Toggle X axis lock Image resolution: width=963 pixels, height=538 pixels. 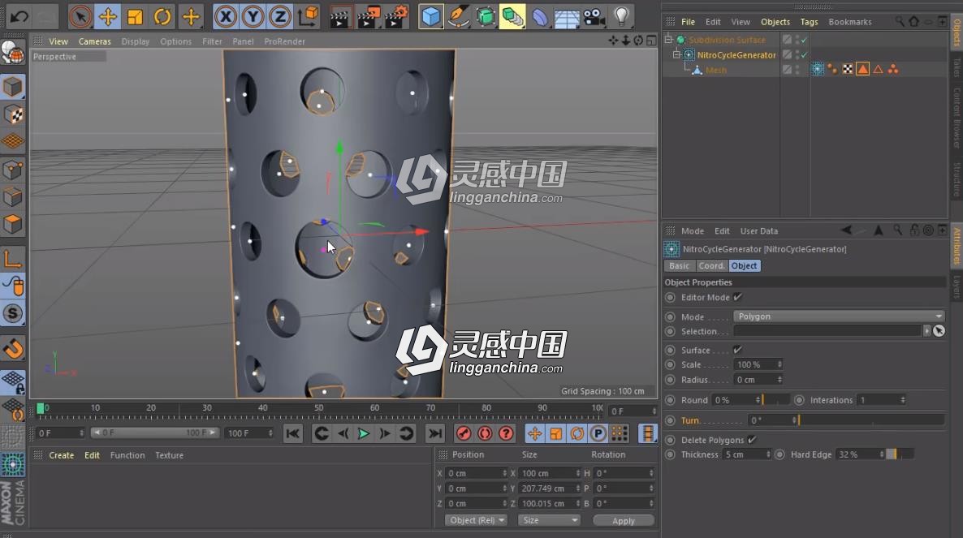tap(226, 16)
